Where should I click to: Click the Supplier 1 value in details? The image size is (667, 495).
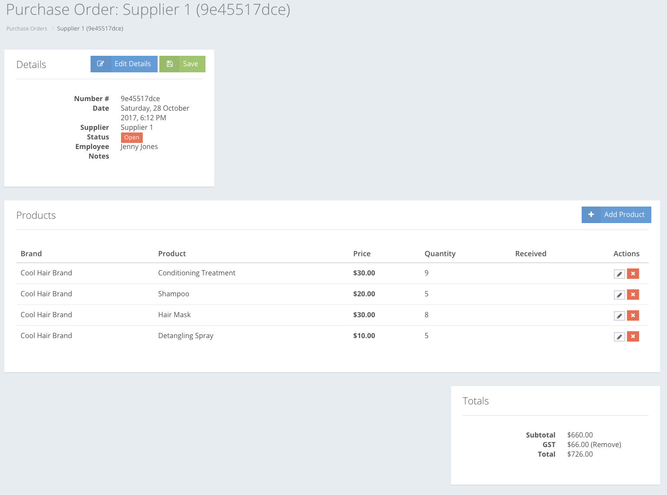137,127
